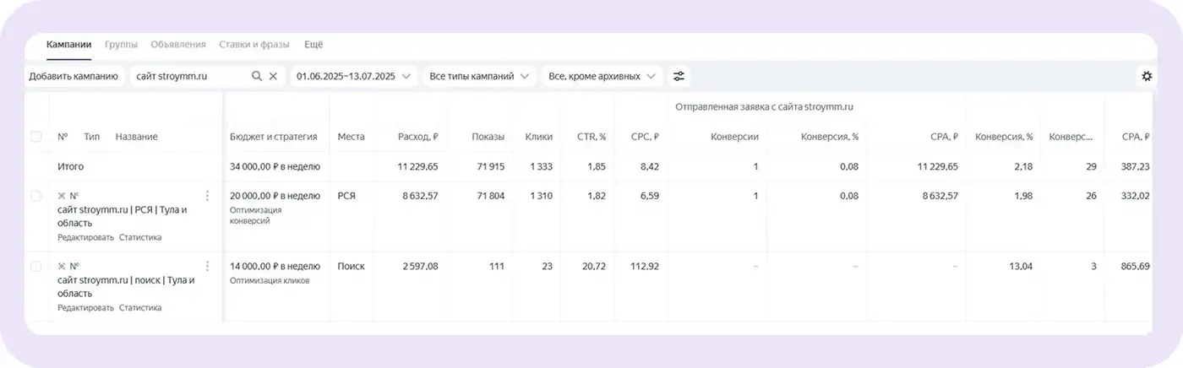The height and width of the screenshot is (368, 1183).
Task: Open campaign сайт stroymm.ru | РСЯ | Тула
Action: 123,217
